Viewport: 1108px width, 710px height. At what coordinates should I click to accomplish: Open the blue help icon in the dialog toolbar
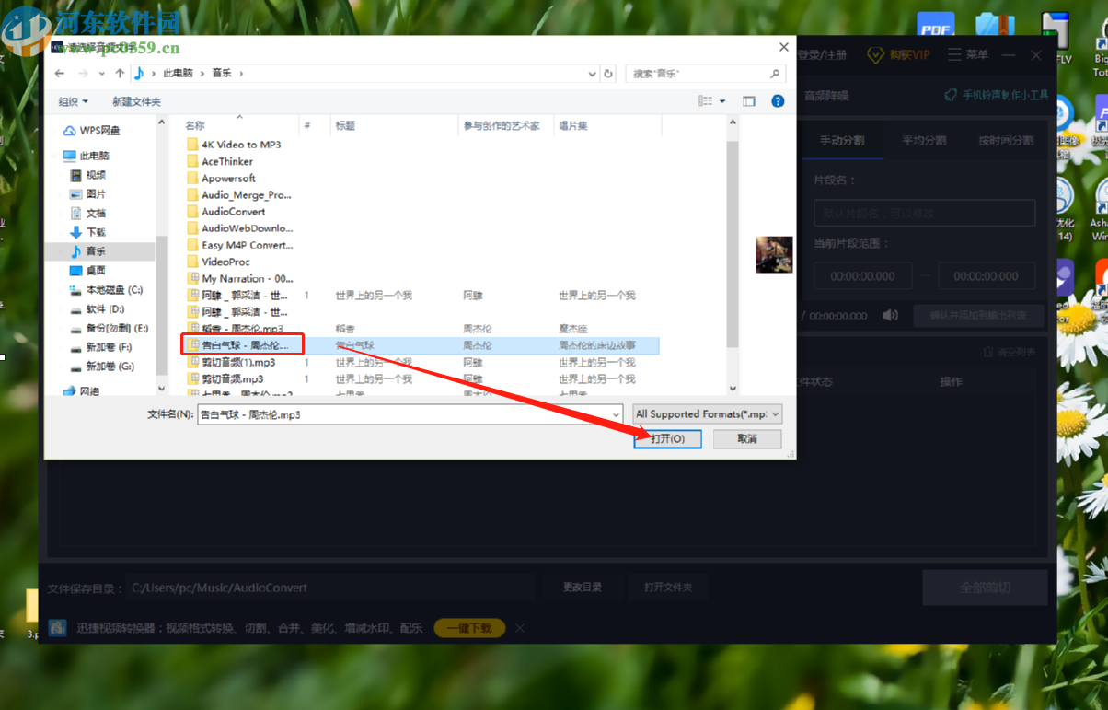tap(778, 101)
